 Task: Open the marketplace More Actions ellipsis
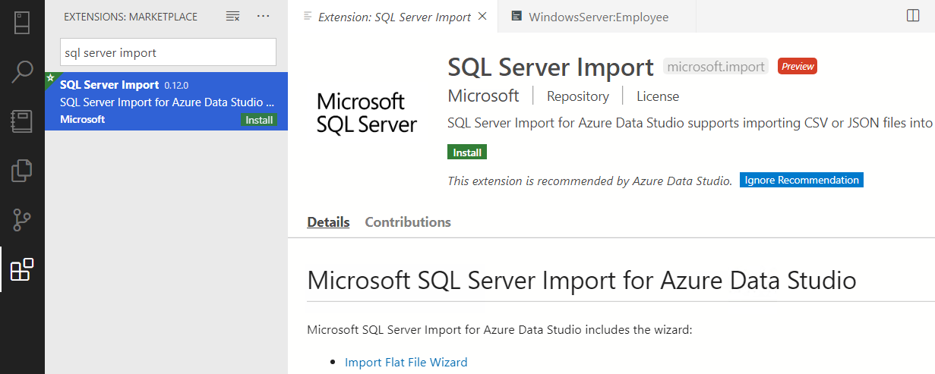(x=263, y=16)
